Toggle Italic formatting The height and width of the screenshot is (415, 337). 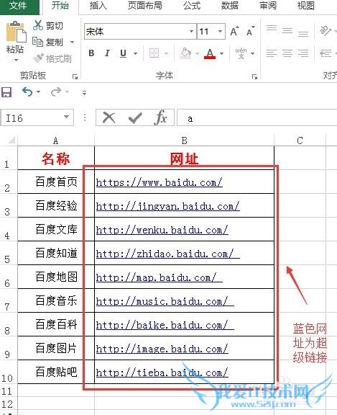point(107,53)
